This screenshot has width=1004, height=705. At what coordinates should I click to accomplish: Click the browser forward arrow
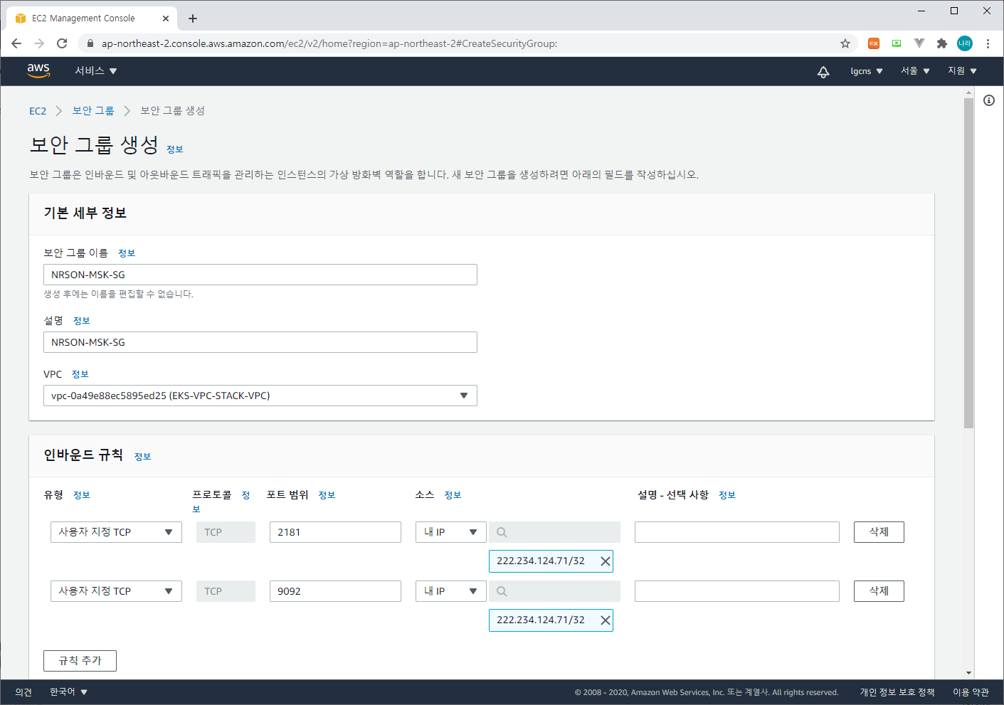(x=39, y=43)
